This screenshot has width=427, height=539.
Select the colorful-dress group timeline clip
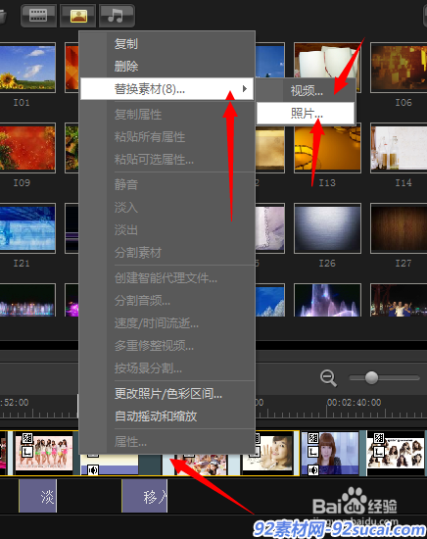[x=44, y=453]
